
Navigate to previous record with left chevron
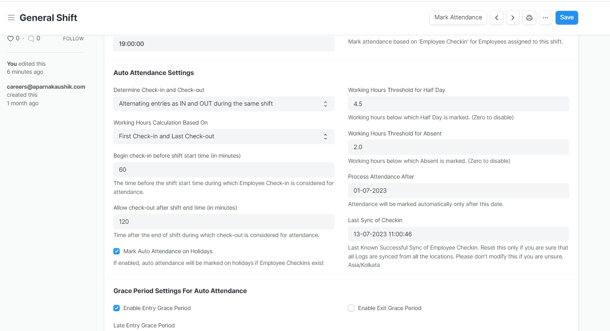pos(496,17)
